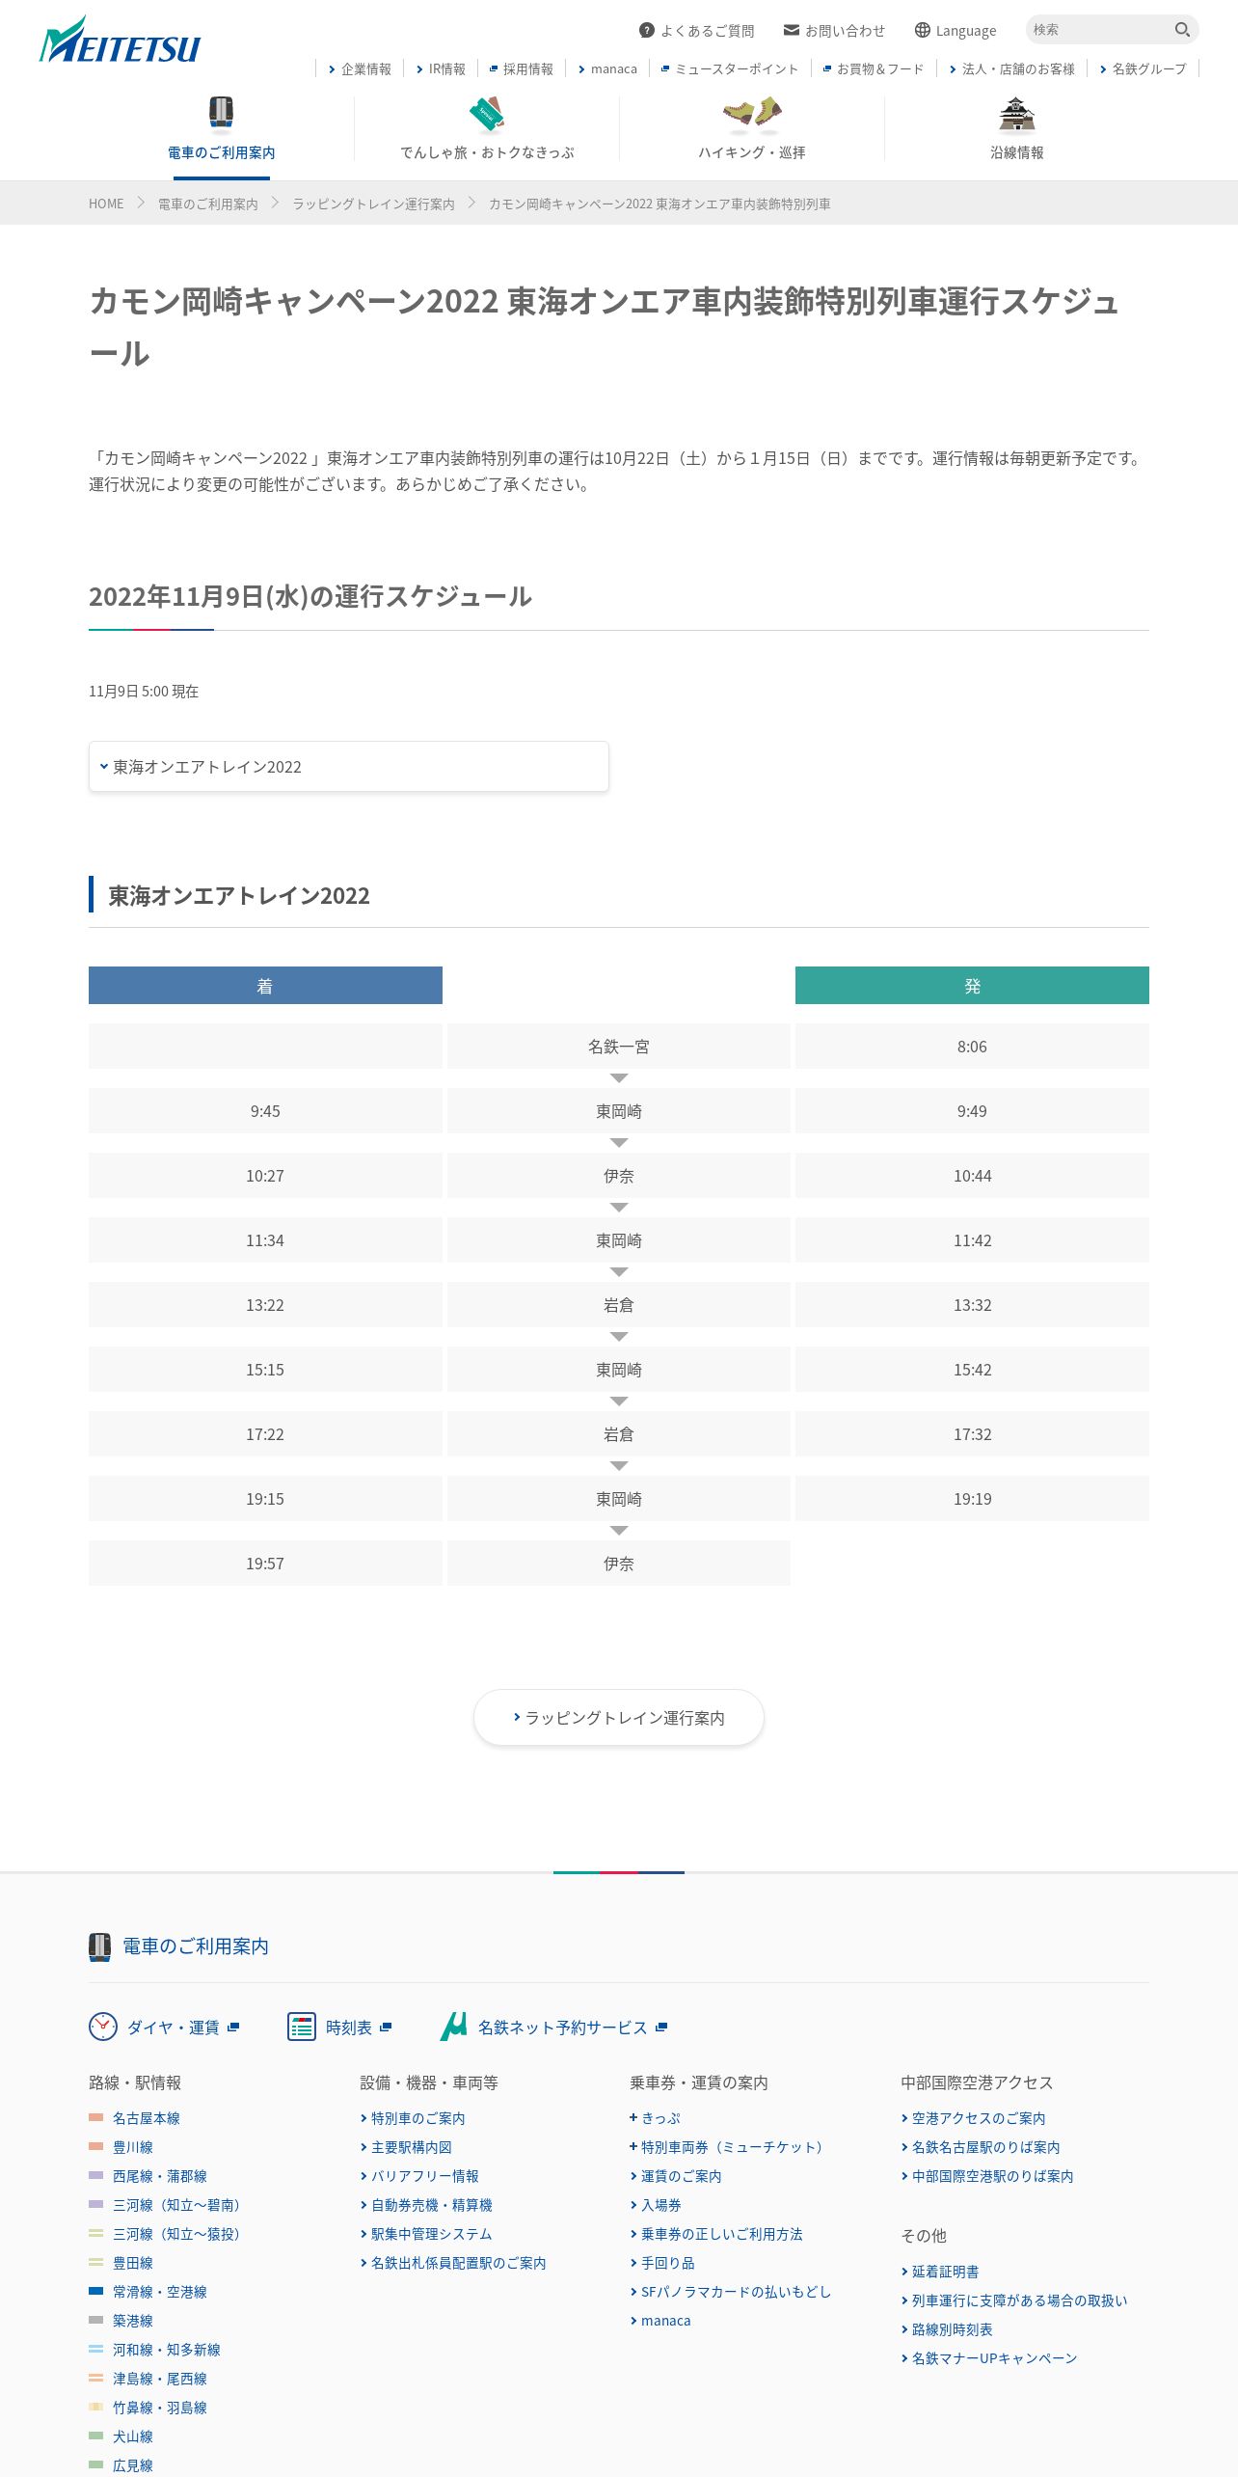Image resolution: width=1238 pixels, height=2477 pixels.
Task: Click the FAQ question mark icon
Action: point(647,31)
